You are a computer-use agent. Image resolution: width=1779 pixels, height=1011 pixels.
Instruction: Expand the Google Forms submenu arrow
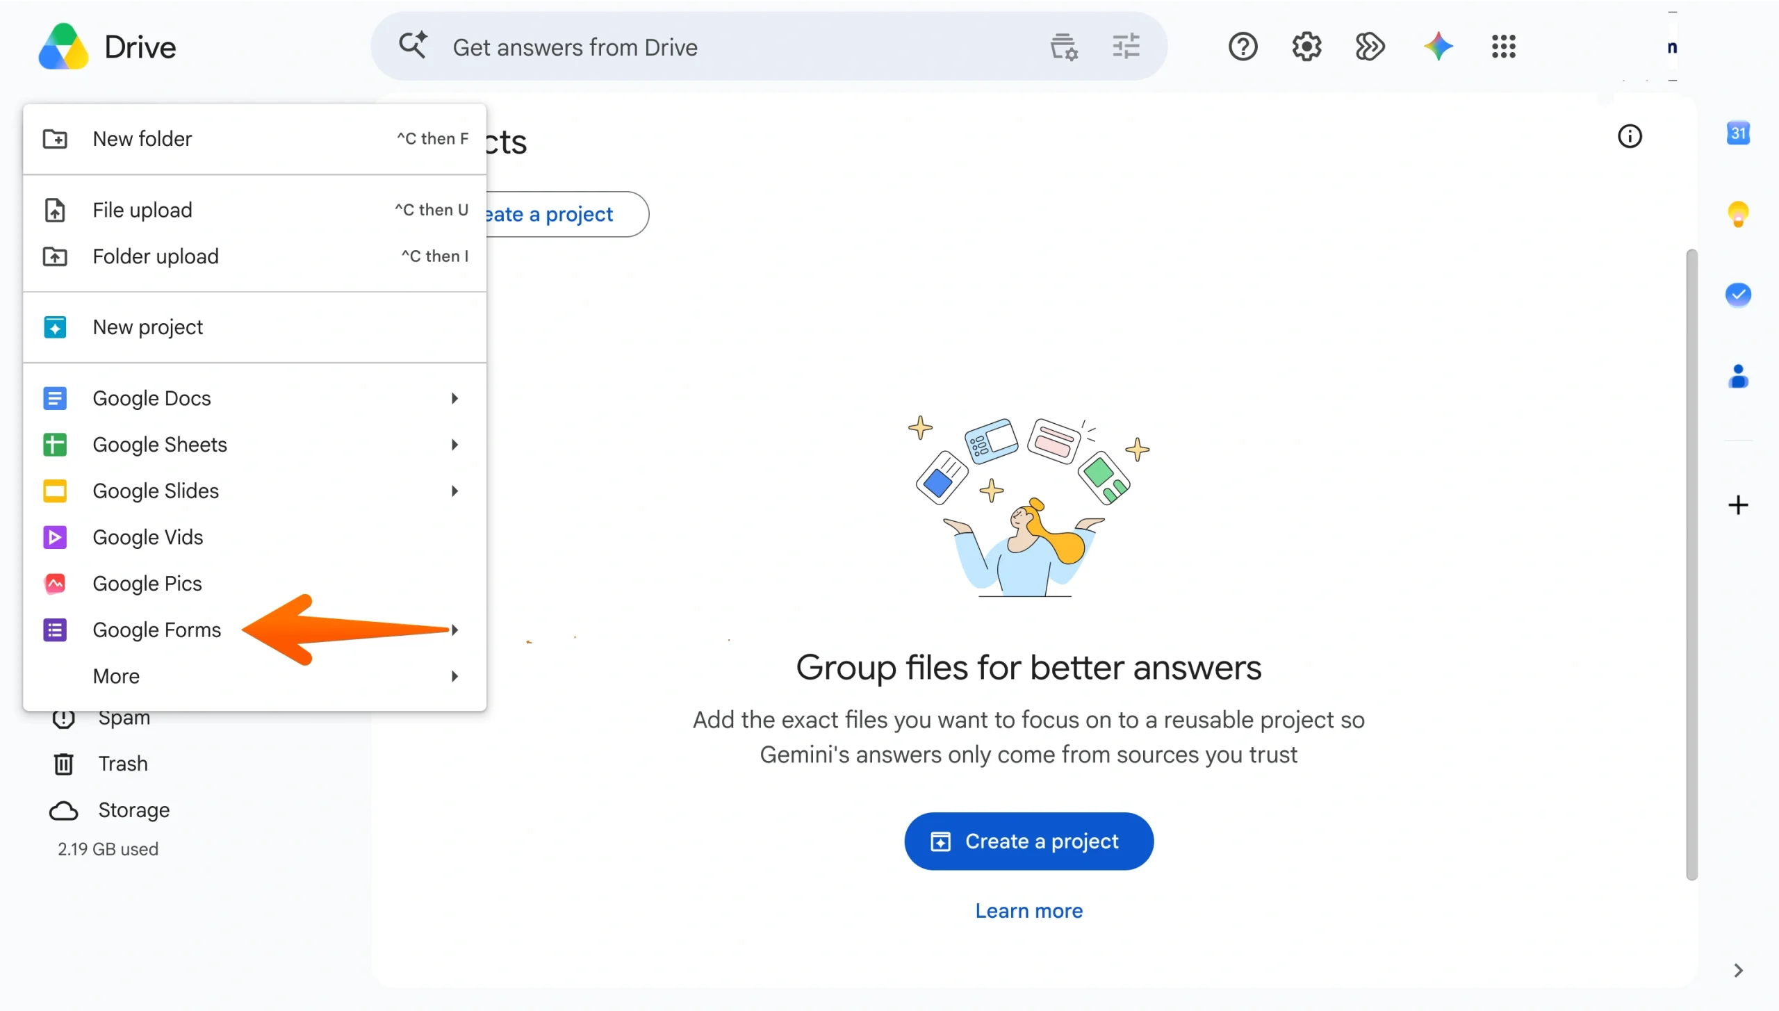[454, 630]
